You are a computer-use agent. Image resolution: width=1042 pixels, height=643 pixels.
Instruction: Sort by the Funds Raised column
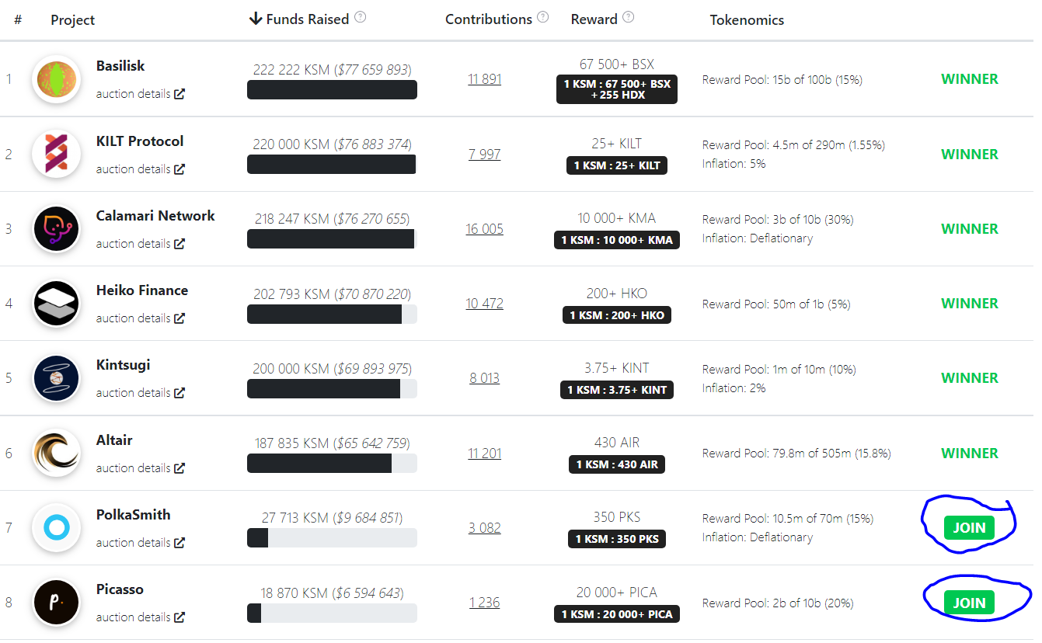click(x=299, y=19)
